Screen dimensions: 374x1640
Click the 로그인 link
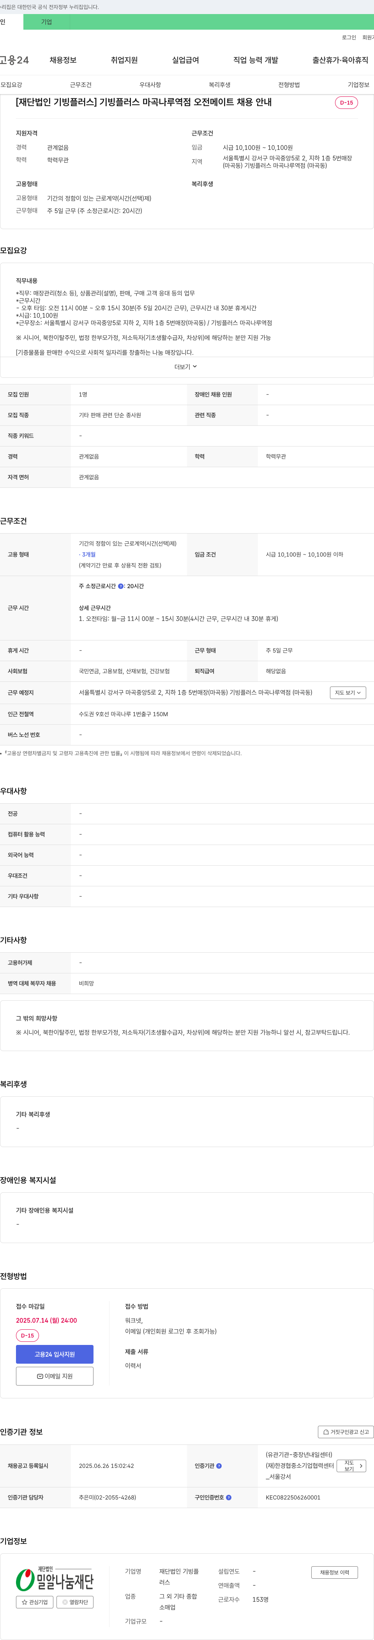click(x=349, y=37)
